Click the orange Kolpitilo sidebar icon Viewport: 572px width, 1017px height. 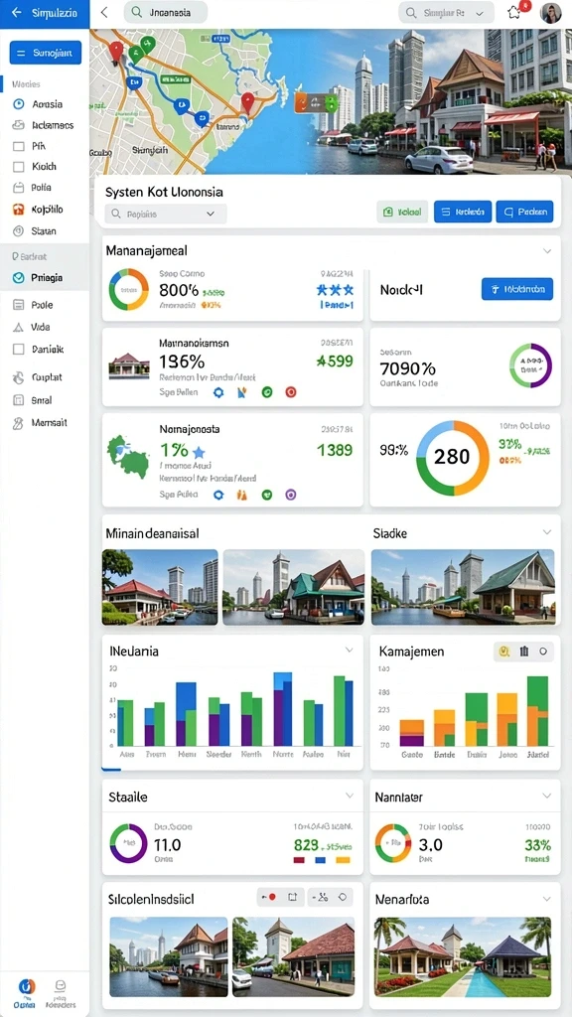tap(19, 210)
